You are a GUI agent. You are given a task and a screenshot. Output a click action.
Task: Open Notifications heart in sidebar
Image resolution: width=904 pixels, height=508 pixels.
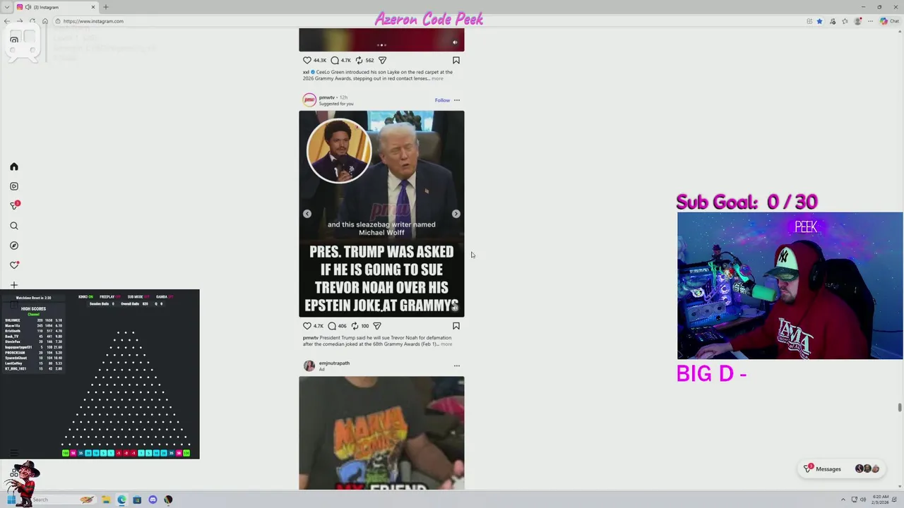tap(14, 265)
